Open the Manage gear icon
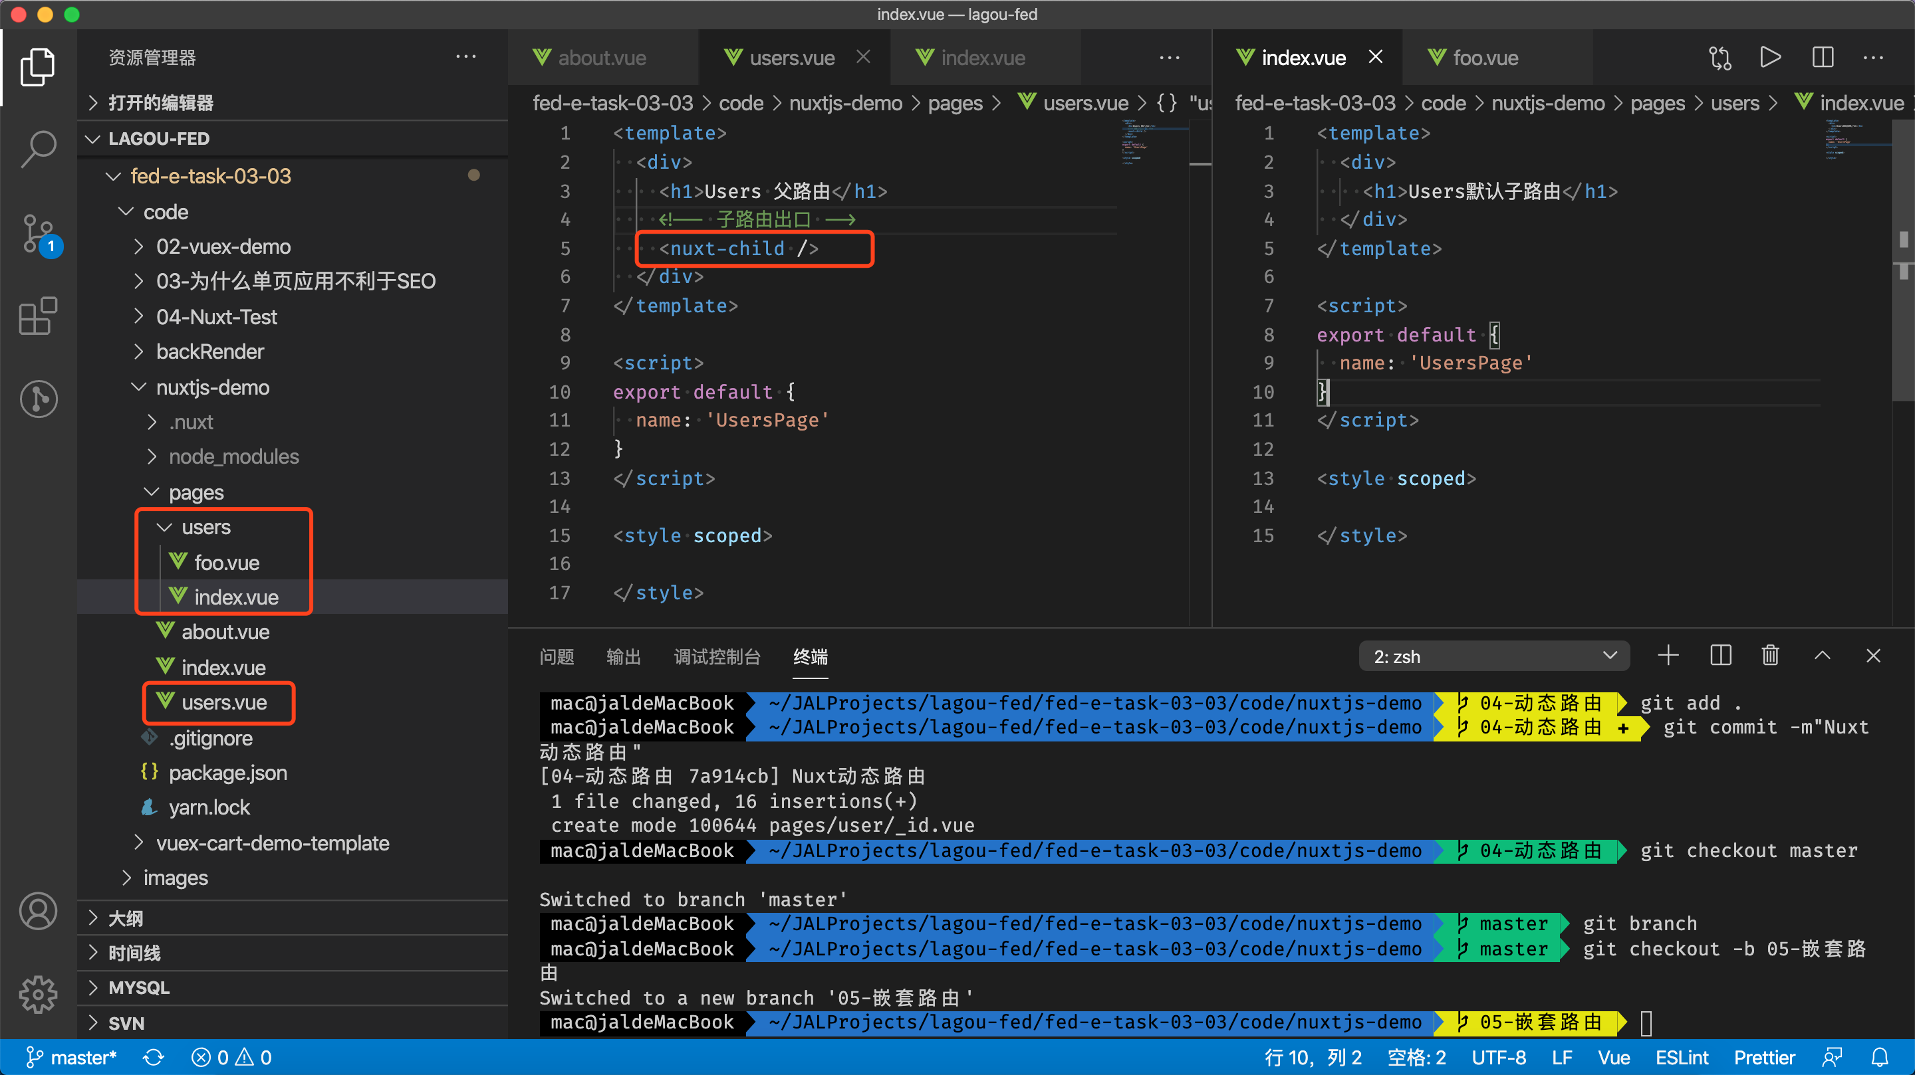Viewport: 1915px width, 1075px height. pos(38,993)
